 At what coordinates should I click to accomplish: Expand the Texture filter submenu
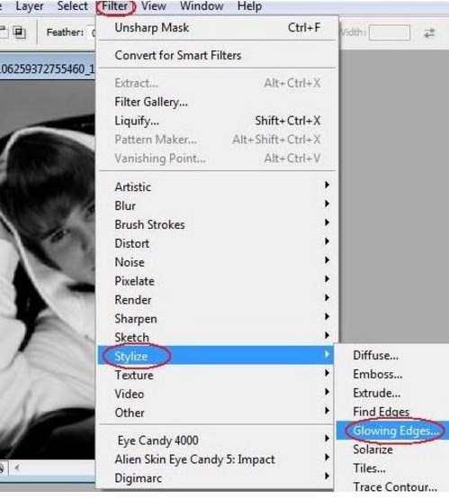pyautogui.click(x=217, y=375)
